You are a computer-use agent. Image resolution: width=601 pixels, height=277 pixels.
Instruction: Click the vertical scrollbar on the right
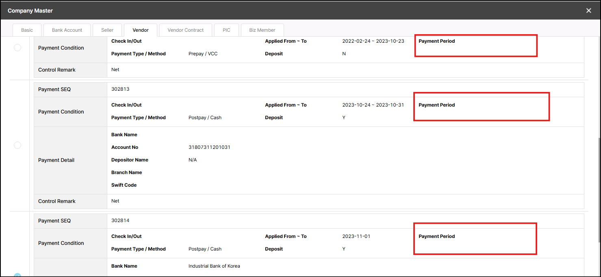[x=598, y=191]
